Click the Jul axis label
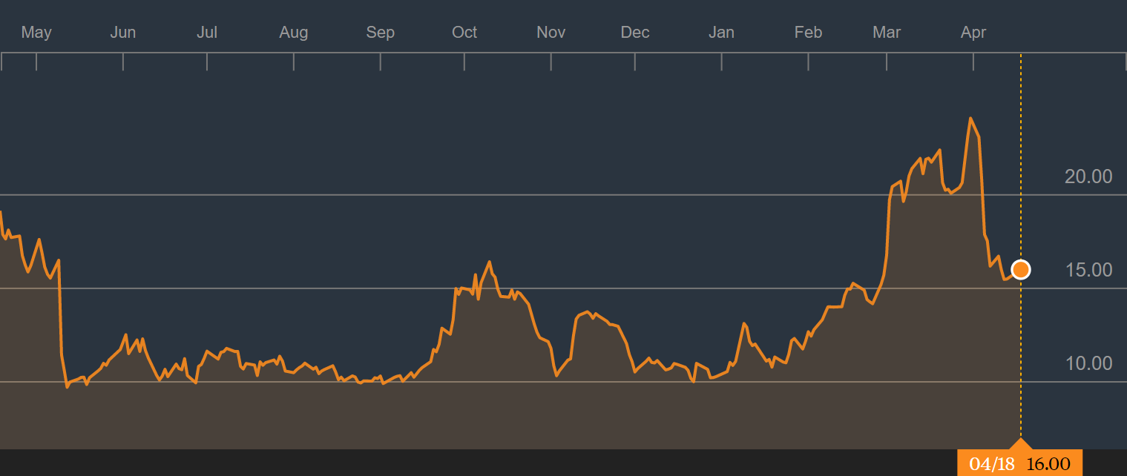 [207, 33]
